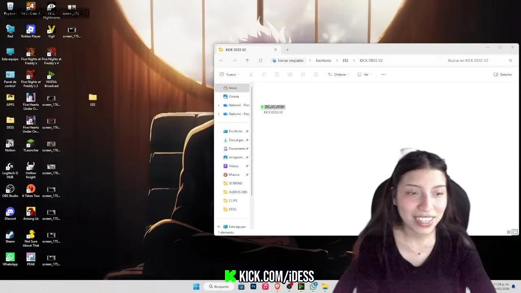
Task: Open WhatsApp from the taskbar
Action: (313, 286)
